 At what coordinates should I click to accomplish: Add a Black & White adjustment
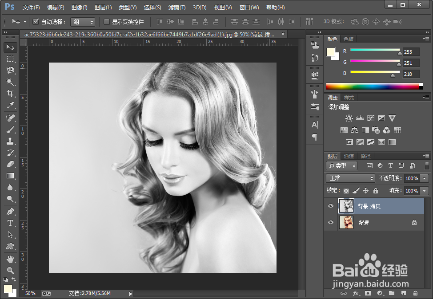tap(365, 130)
